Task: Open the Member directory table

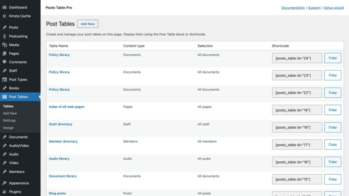Action: click(x=63, y=141)
